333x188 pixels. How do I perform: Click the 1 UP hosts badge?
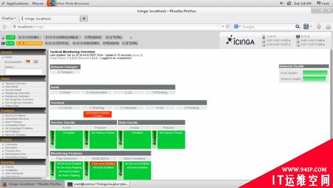tap(10, 37)
